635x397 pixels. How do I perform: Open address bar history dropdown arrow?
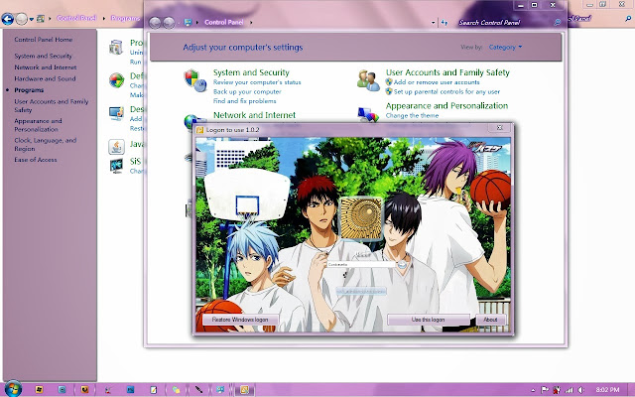(x=433, y=23)
